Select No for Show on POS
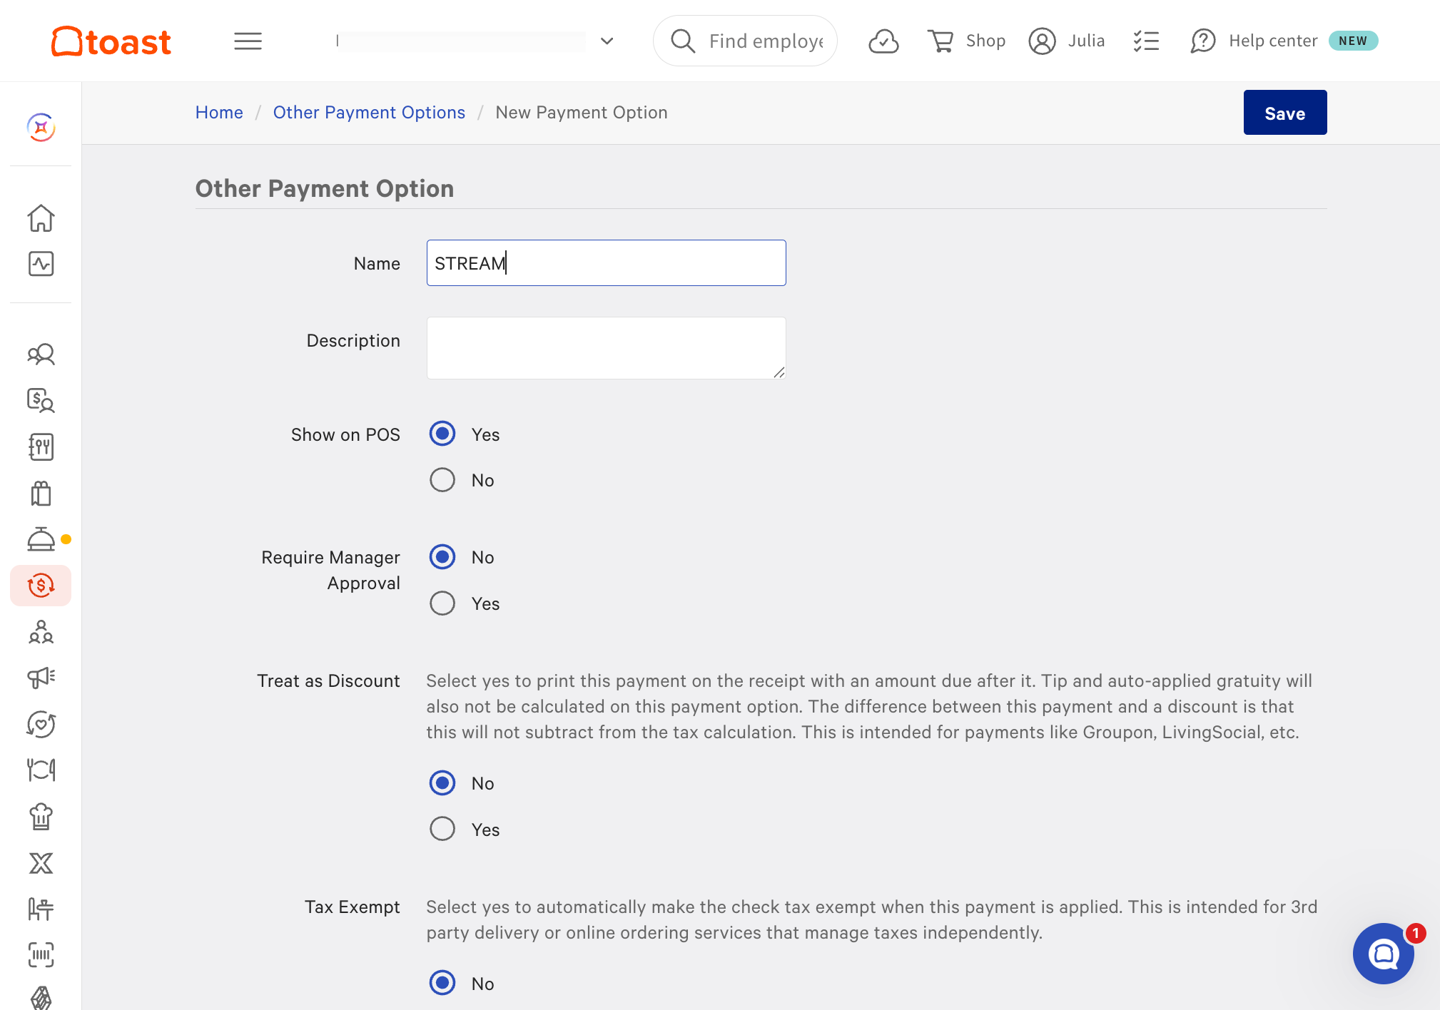This screenshot has width=1440, height=1010. click(442, 480)
